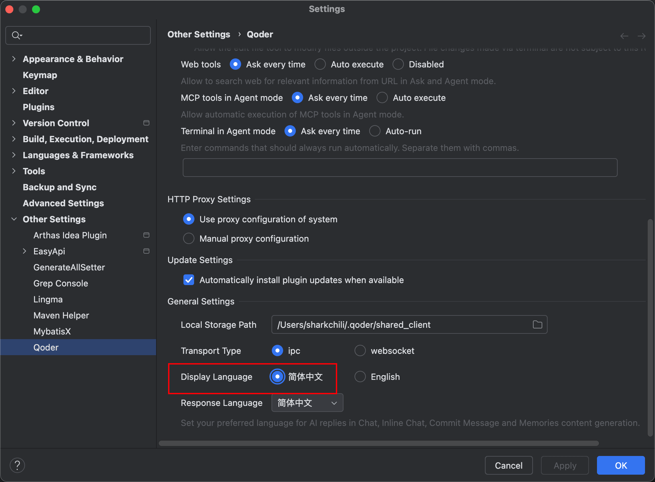Click the Cancel button
655x482 pixels.
(508, 465)
